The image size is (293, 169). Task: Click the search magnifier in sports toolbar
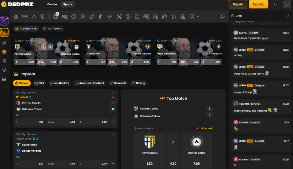click(x=222, y=17)
